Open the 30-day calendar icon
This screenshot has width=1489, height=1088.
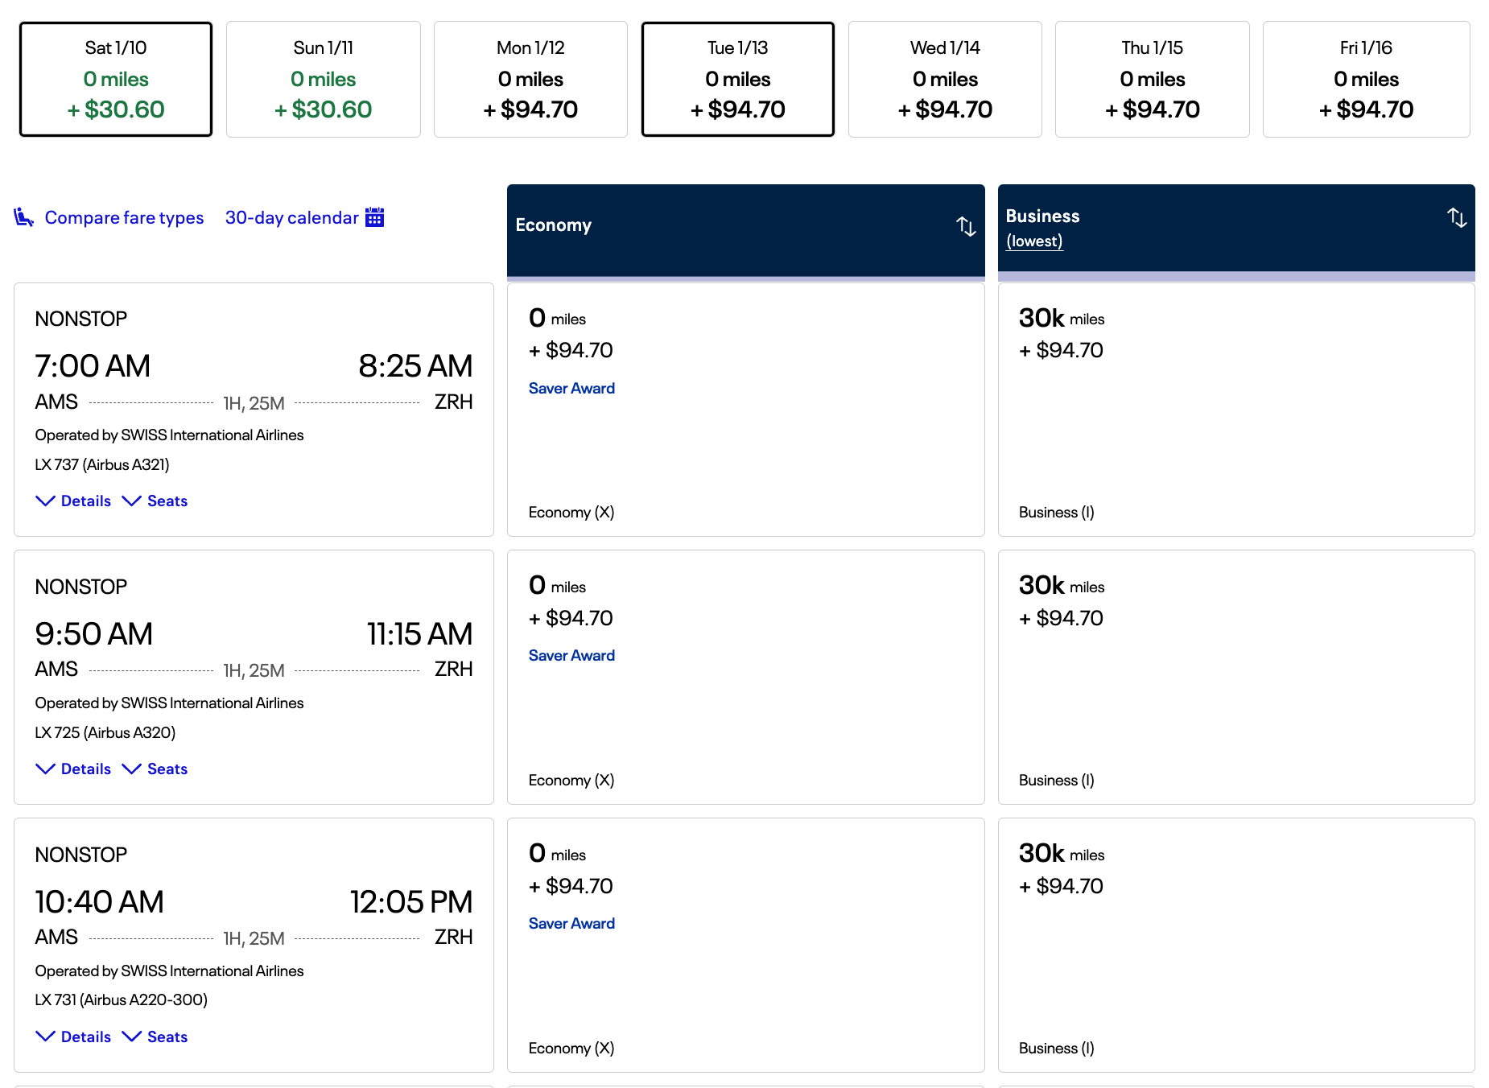point(374,217)
